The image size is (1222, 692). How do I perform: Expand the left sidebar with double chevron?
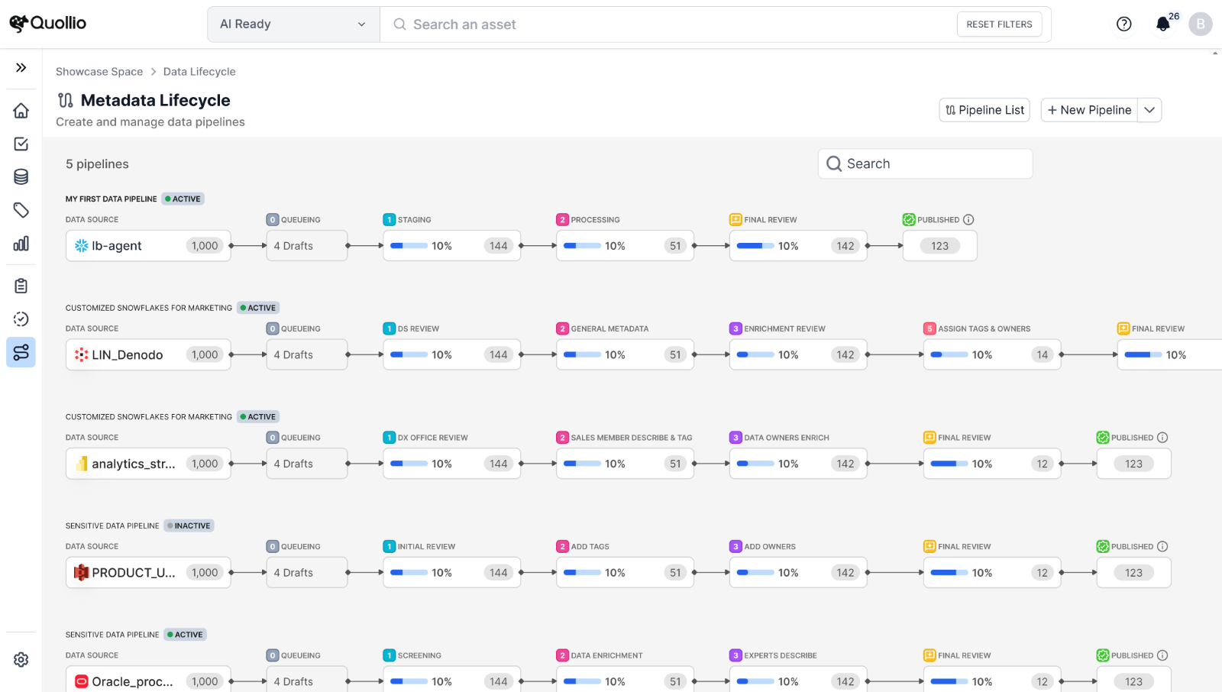21,67
